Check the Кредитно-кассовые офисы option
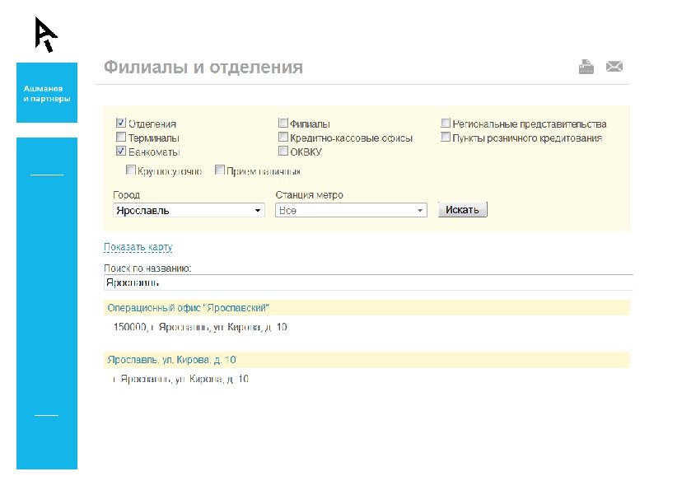The height and width of the screenshot is (490, 677). [x=283, y=137]
